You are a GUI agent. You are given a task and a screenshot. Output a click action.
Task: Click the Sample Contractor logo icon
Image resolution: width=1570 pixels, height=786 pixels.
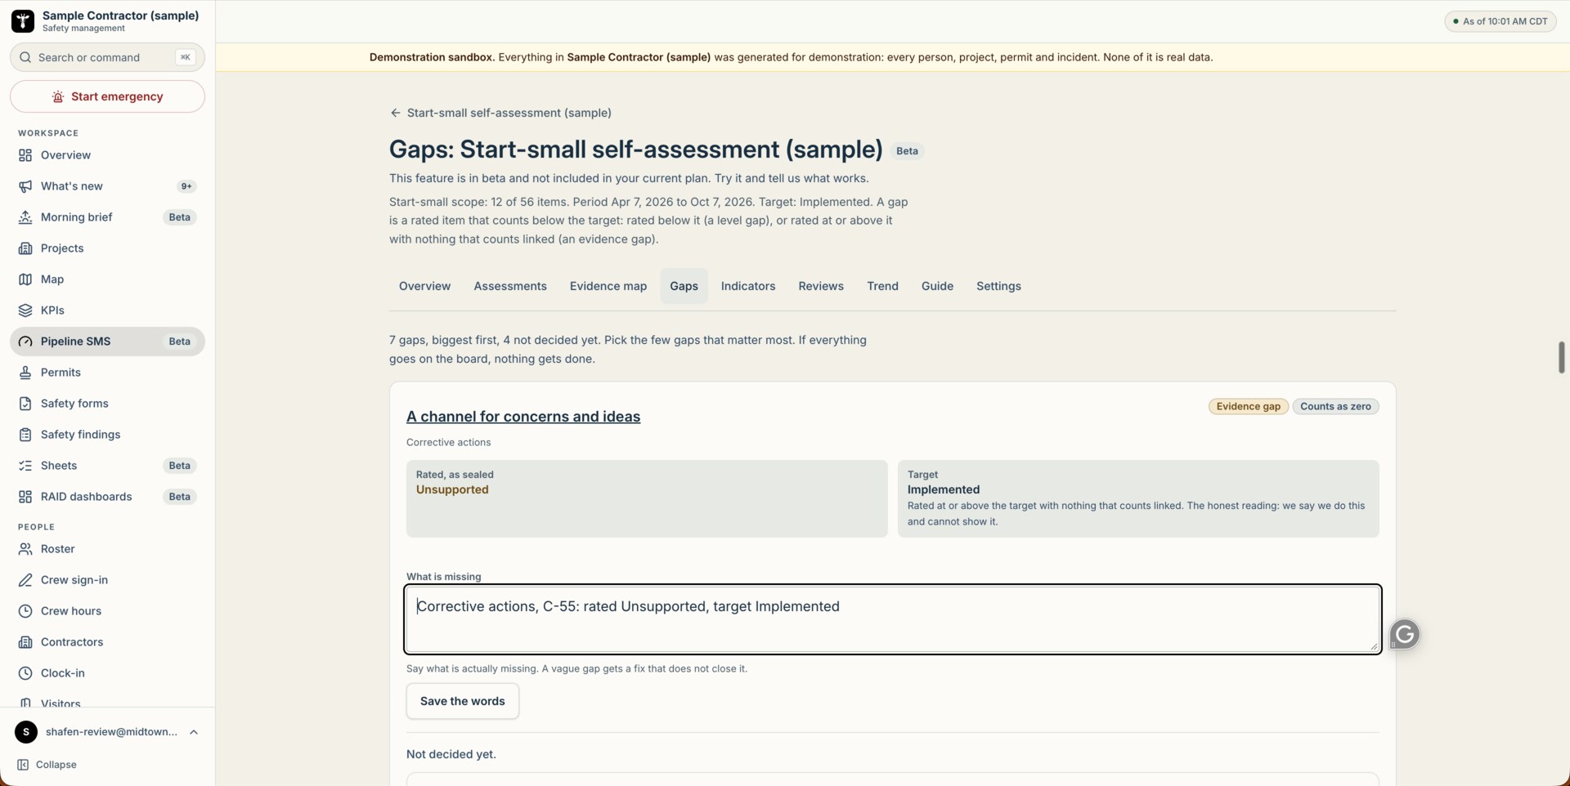(23, 21)
